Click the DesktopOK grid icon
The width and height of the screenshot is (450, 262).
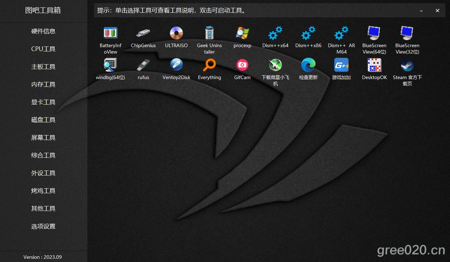(x=374, y=65)
